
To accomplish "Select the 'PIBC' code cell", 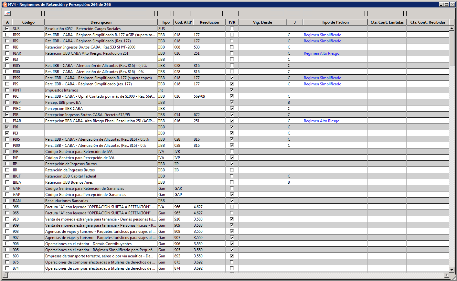I will coord(28,108).
